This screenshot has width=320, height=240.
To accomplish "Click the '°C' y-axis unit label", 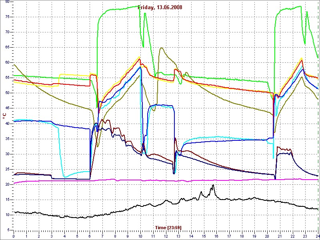I will click(4, 116).
